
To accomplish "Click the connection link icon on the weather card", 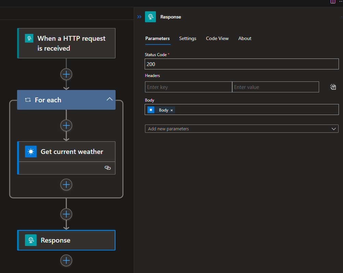I will tap(108, 168).
